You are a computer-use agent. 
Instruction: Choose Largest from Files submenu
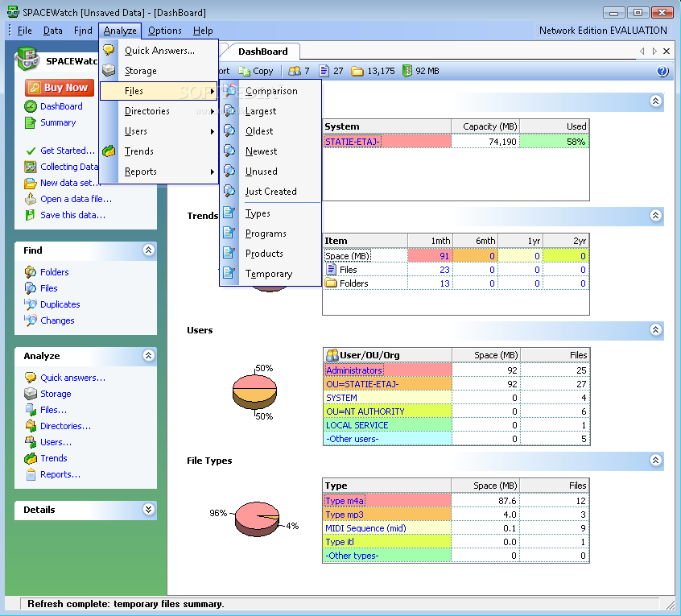click(270, 111)
